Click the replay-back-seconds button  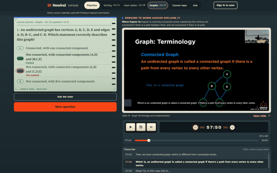141,127
